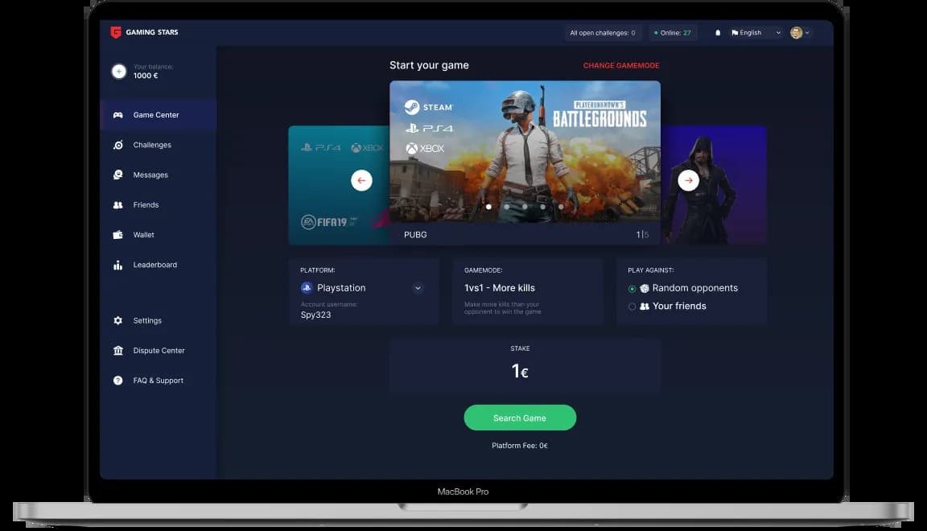Click the Start your game heading
Image resolution: width=927 pixels, height=531 pixels.
pyautogui.click(x=429, y=65)
